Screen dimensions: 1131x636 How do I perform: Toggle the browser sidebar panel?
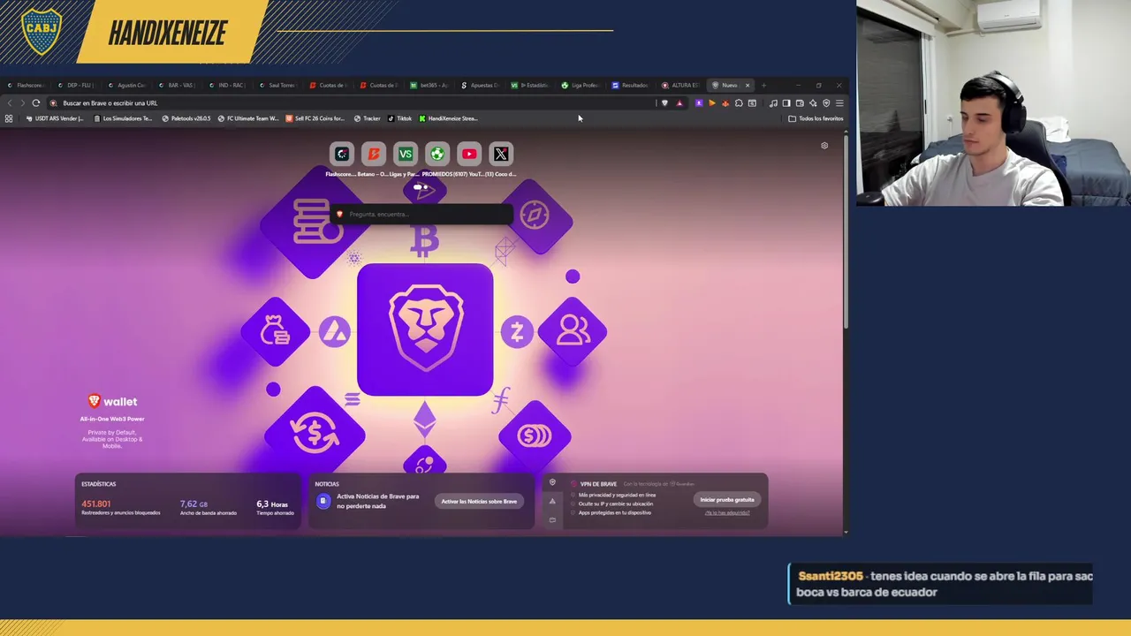786,103
